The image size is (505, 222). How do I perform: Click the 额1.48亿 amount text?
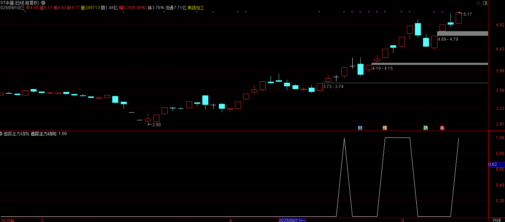[x=109, y=8]
